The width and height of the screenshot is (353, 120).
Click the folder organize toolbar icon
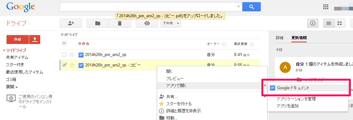[x=98, y=23]
